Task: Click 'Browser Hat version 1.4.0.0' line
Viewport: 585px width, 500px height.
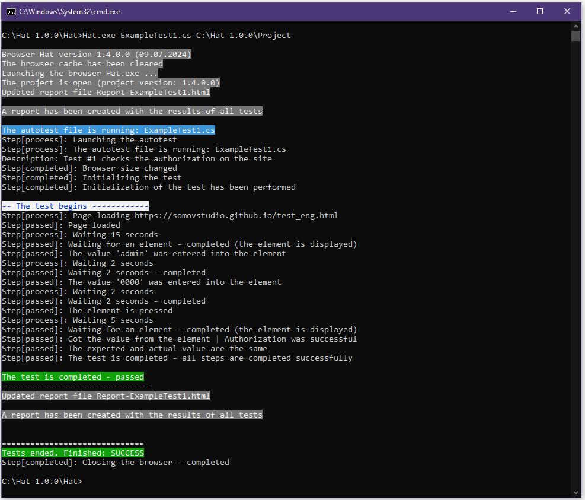Action: pos(97,55)
